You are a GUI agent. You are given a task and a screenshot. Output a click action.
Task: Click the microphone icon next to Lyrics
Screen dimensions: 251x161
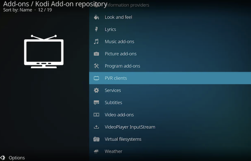[x=96, y=29]
